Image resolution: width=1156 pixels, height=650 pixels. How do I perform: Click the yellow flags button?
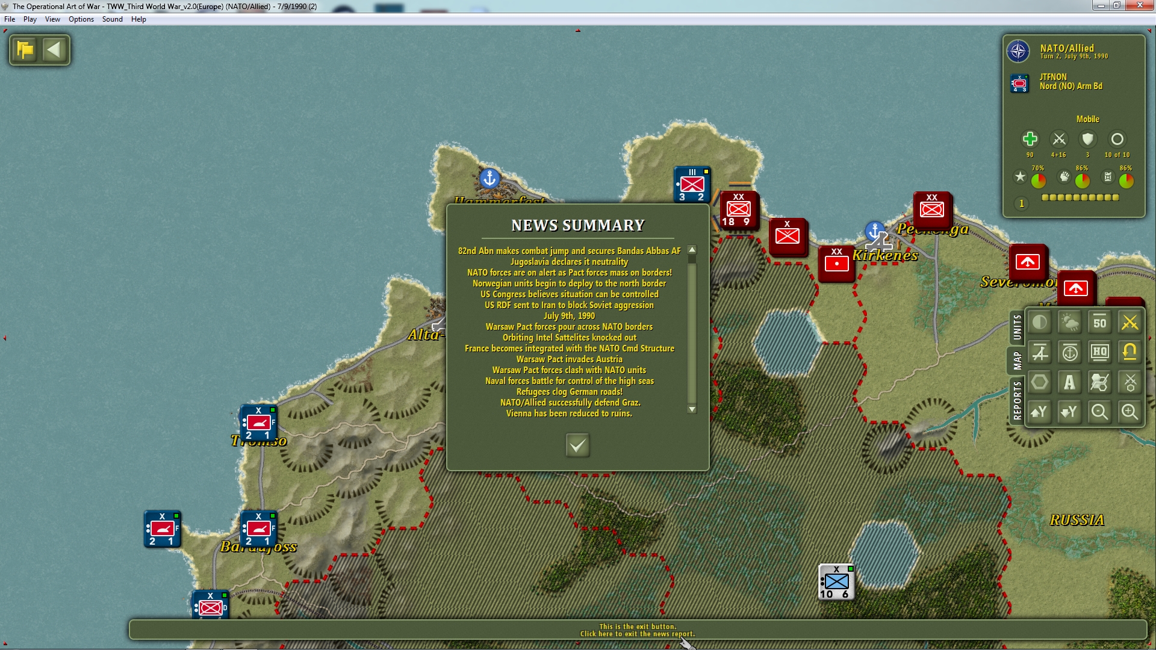click(25, 49)
